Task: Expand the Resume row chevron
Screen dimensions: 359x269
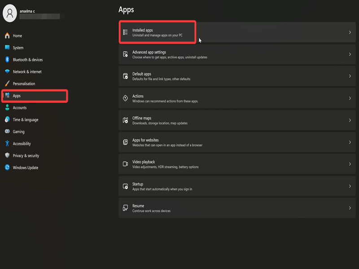Action: pyautogui.click(x=350, y=208)
